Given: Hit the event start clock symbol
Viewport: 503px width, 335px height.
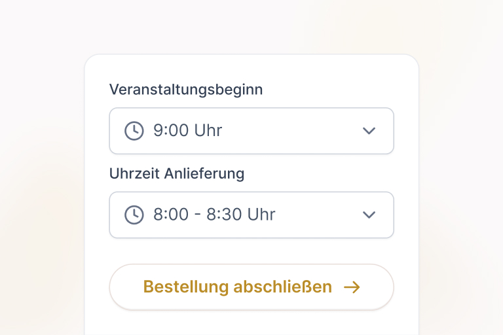Looking at the screenshot, I should pyautogui.click(x=134, y=131).
